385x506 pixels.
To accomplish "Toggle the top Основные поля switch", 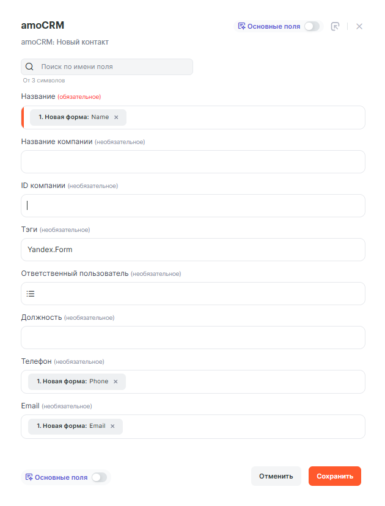I will (312, 26).
